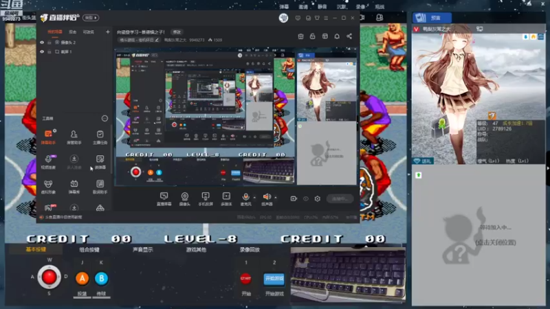Toggle lock on 截屏 1 source
This screenshot has height=309, width=550.
(x=49, y=51)
